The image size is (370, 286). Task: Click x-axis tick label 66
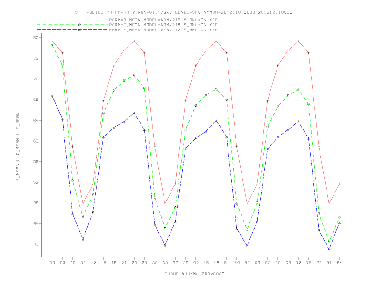click(278, 263)
